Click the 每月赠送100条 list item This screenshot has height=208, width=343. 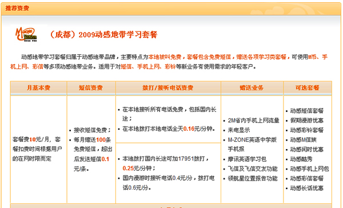click(93, 154)
